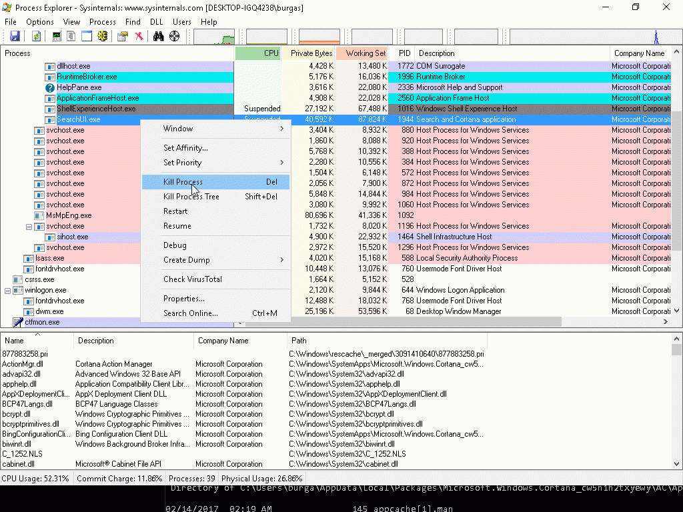Click the orange physical memory mini graph

319,37
